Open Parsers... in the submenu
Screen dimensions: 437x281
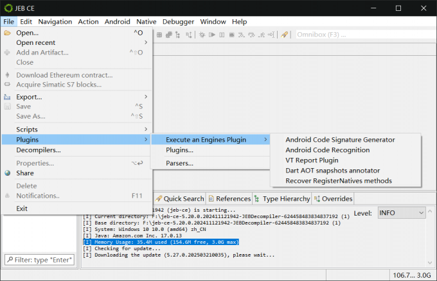(210, 164)
